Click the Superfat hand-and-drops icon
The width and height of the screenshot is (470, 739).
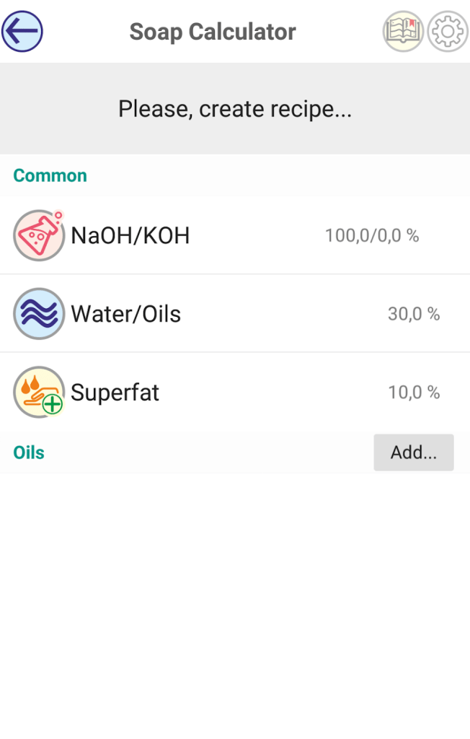(39, 393)
